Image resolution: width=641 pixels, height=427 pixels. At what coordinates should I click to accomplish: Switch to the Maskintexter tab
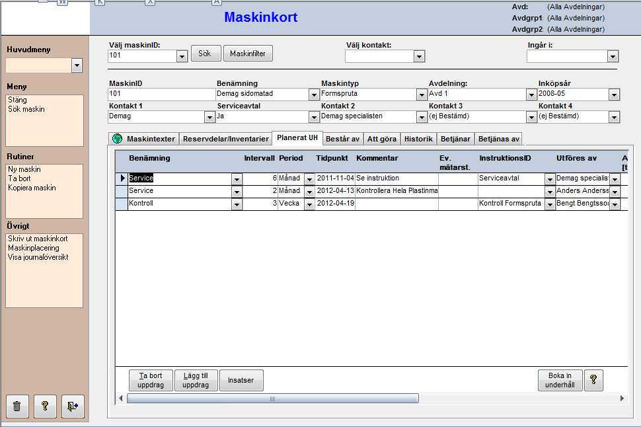click(x=144, y=139)
